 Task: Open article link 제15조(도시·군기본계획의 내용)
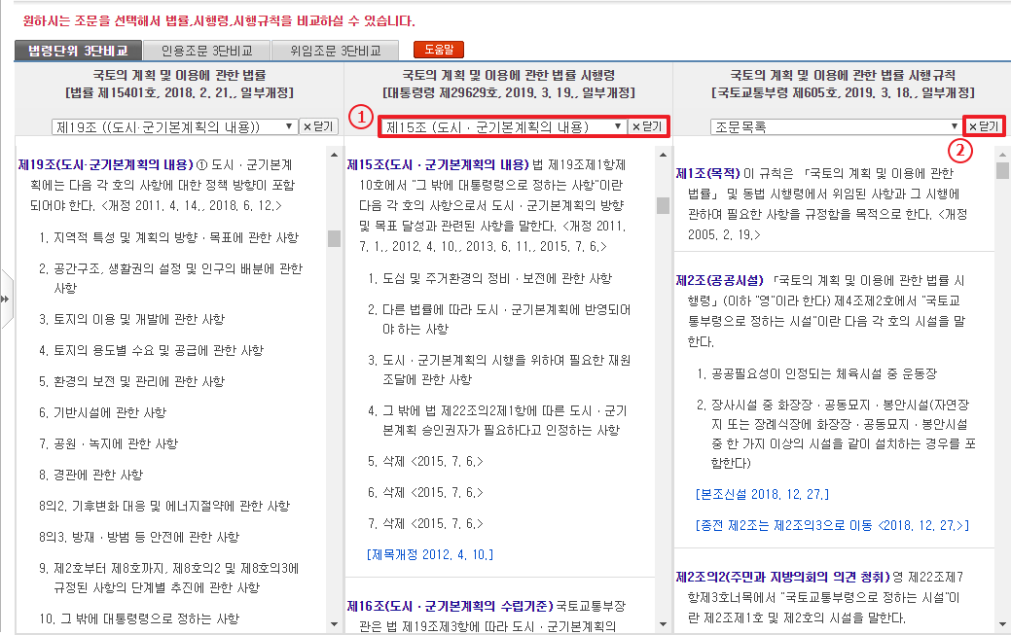coord(438,165)
